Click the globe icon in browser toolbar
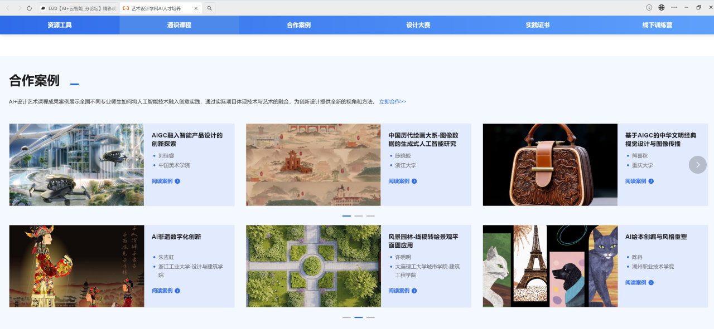714x329 pixels. [662, 8]
